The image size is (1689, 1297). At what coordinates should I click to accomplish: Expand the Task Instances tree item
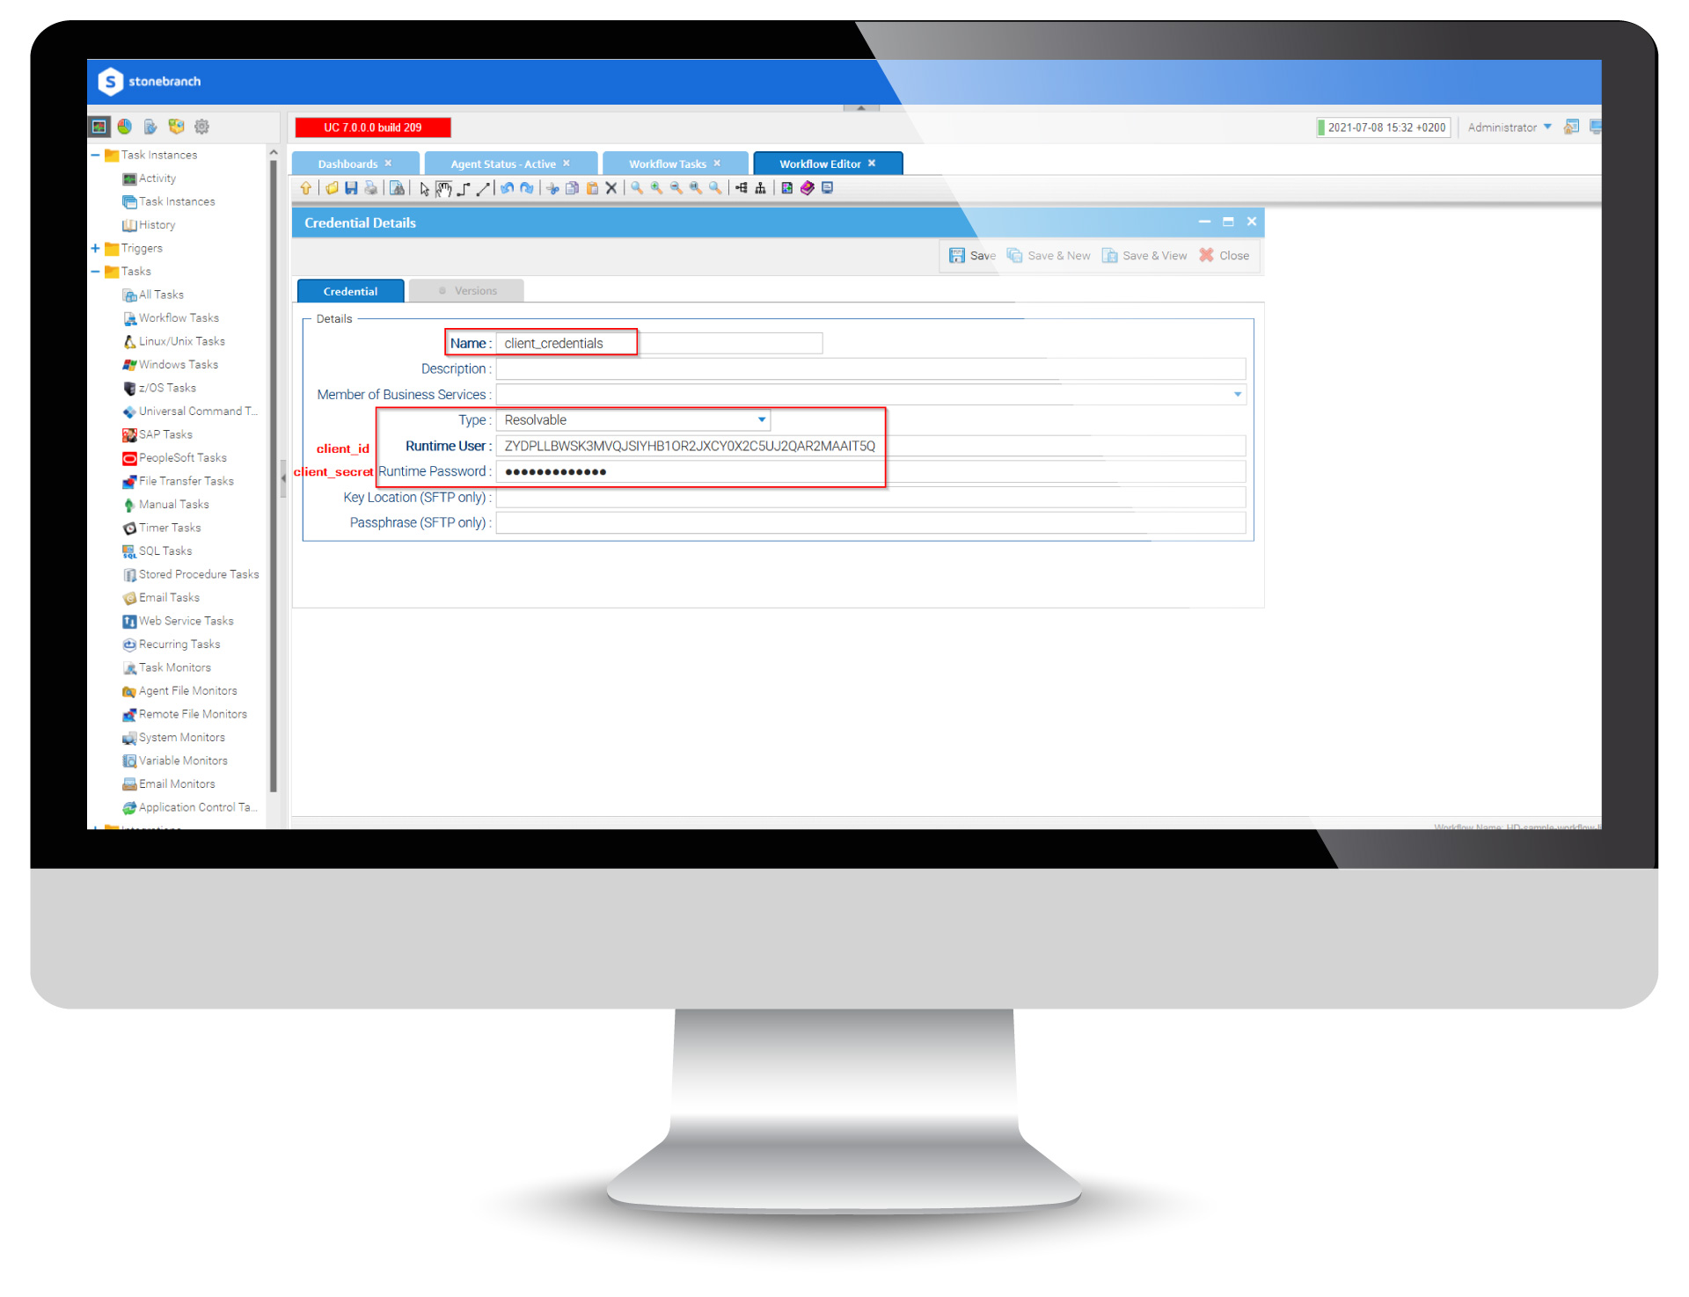click(97, 154)
